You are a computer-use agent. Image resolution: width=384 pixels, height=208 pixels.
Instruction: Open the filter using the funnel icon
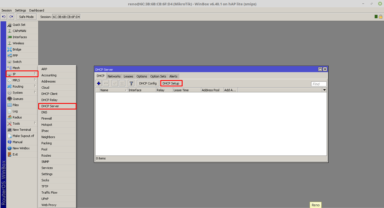131,83
